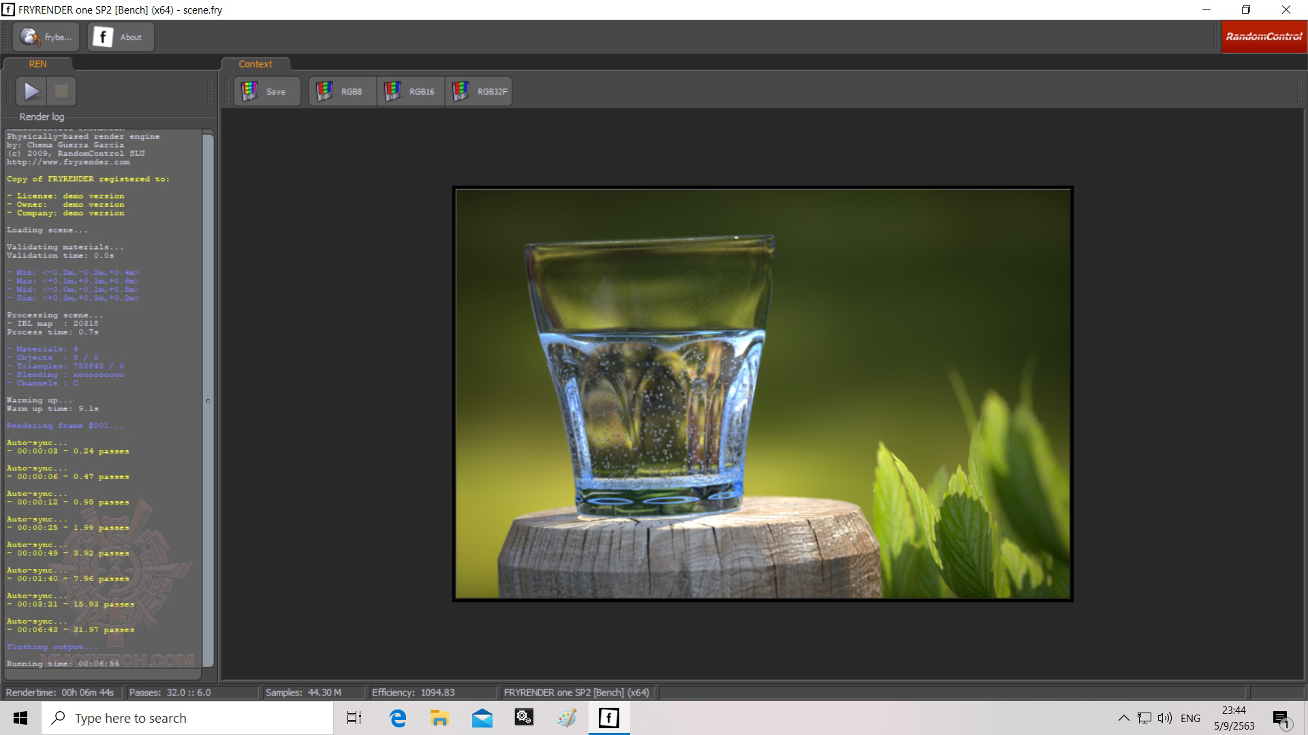This screenshot has height=735, width=1308.
Task: Switch to the Context tab
Action: (x=255, y=64)
